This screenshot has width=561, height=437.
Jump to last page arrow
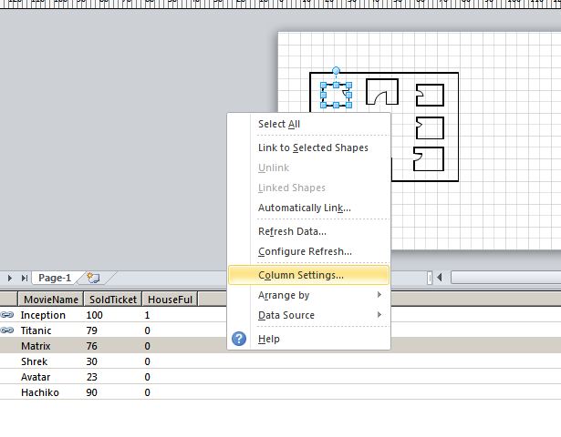click(x=24, y=278)
